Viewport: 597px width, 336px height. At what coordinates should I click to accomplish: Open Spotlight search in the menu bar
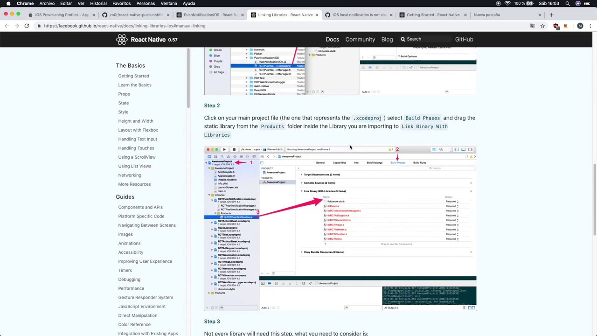point(568,3)
